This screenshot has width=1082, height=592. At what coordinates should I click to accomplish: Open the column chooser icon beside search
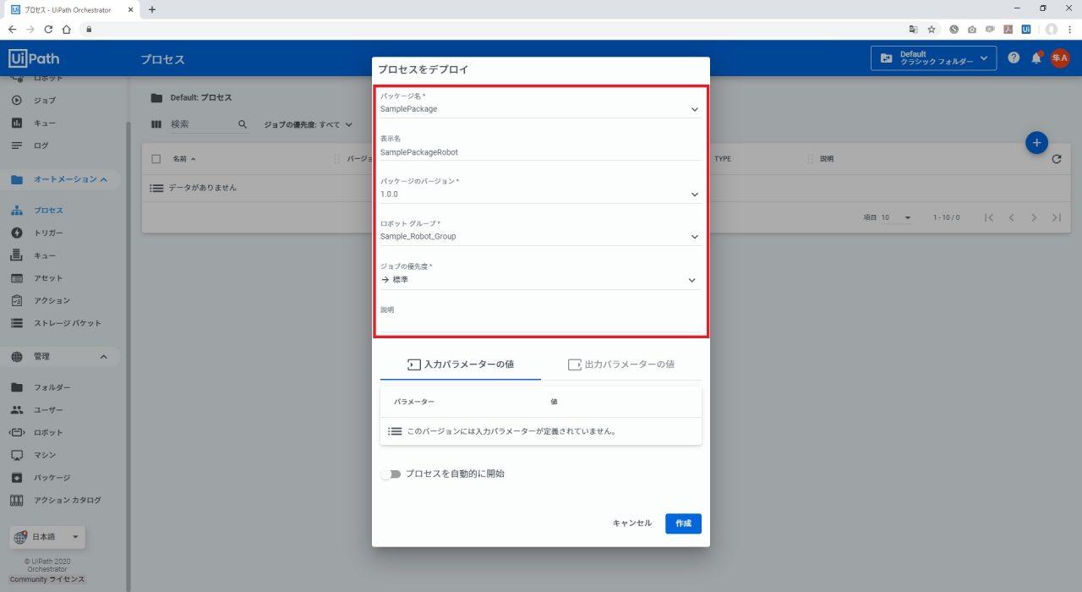click(x=156, y=124)
